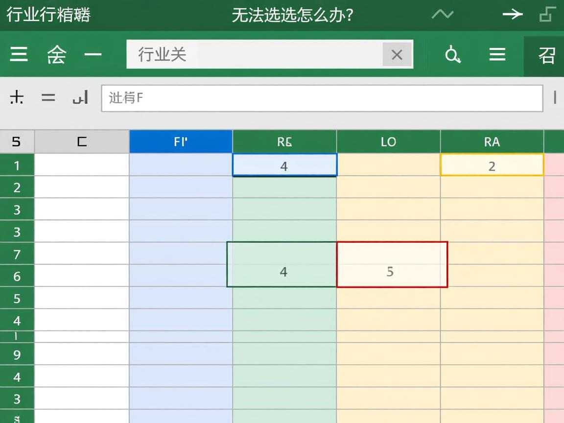Open search using the magnifier icon
The image size is (564, 423).
click(x=452, y=55)
